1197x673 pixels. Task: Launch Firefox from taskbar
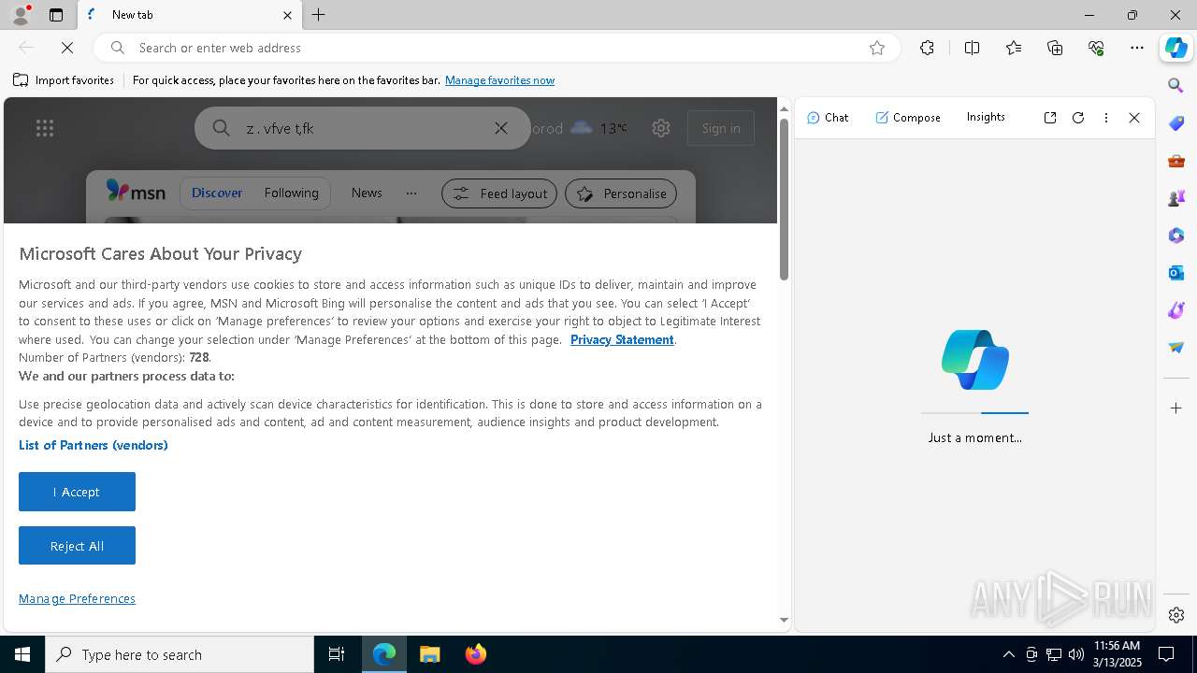475,654
